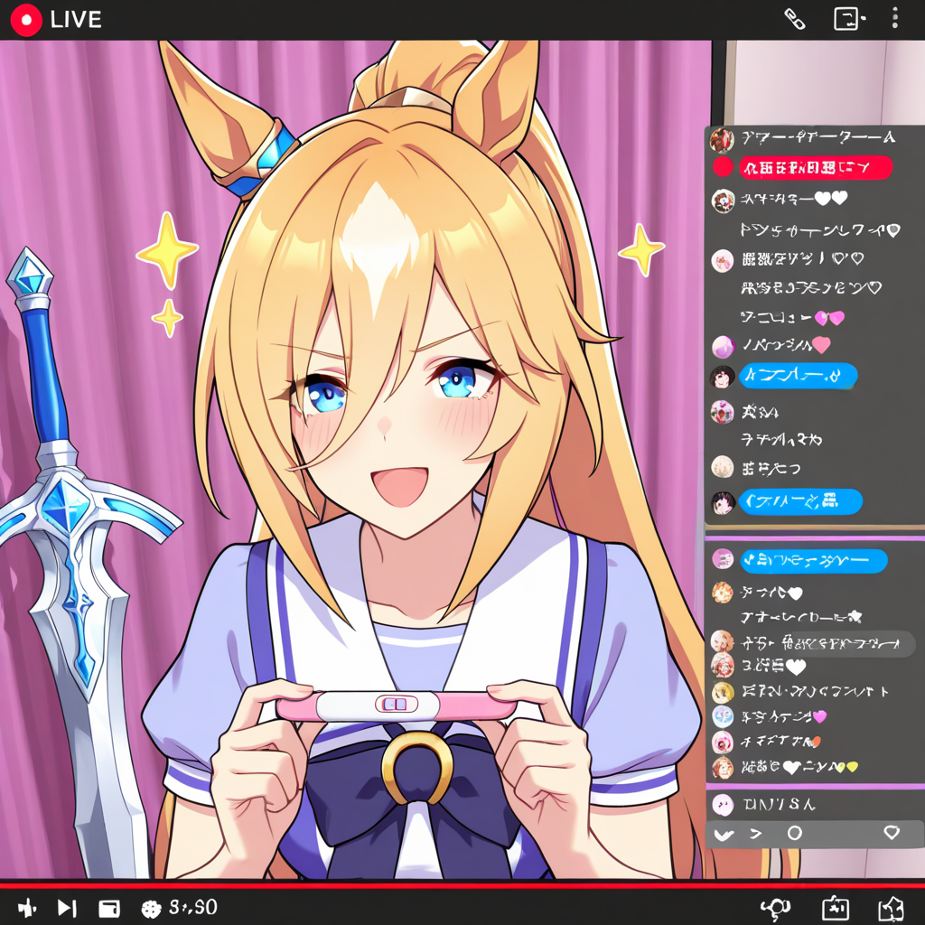Image resolution: width=925 pixels, height=925 pixels.
Task: Toggle the circle button in chat input bar
Action: click(794, 833)
